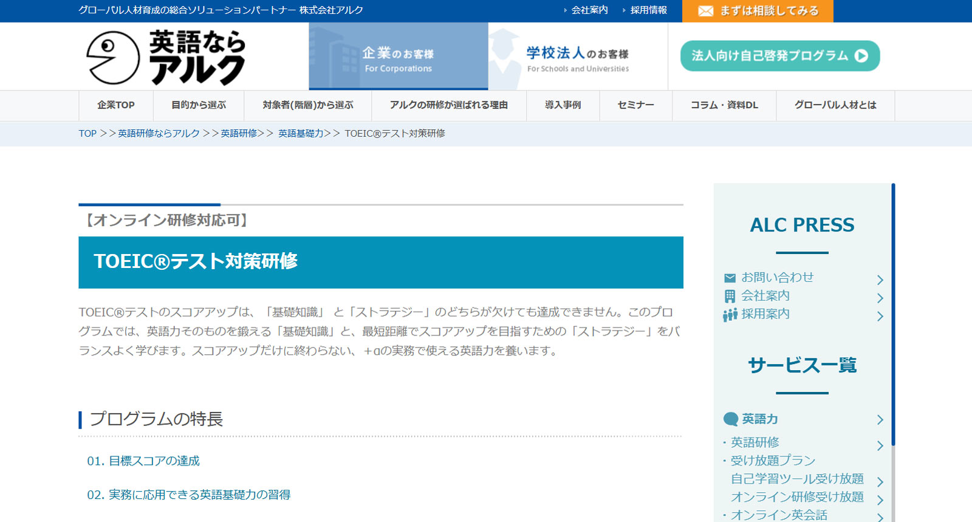This screenshot has width=972, height=522.
Task: Jump to 01. 目標スコアの達成
Action: (143, 461)
